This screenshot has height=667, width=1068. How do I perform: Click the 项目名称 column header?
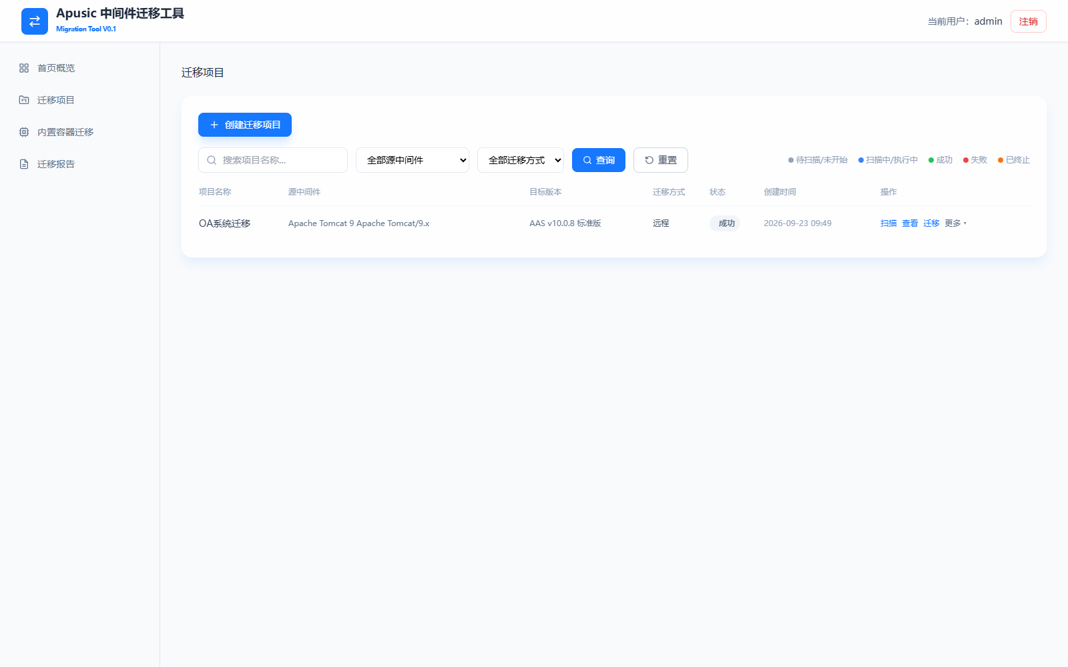(215, 192)
